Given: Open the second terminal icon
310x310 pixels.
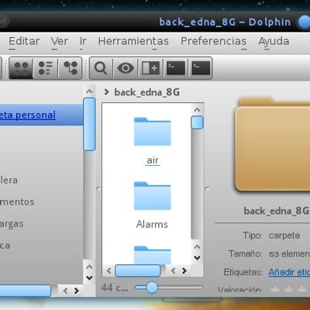Looking at the screenshot, I should point(201,68).
